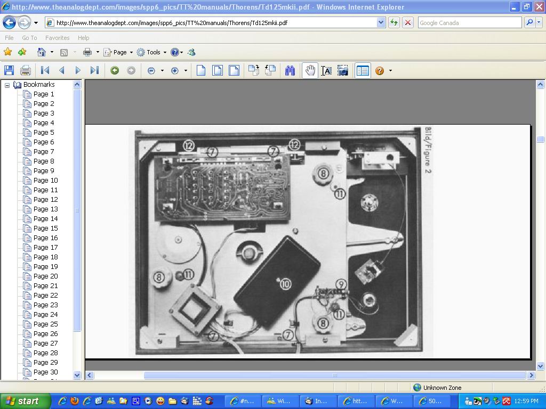Select the snapshot camera tool
546x409 pixels.
[x=343, y=70]
